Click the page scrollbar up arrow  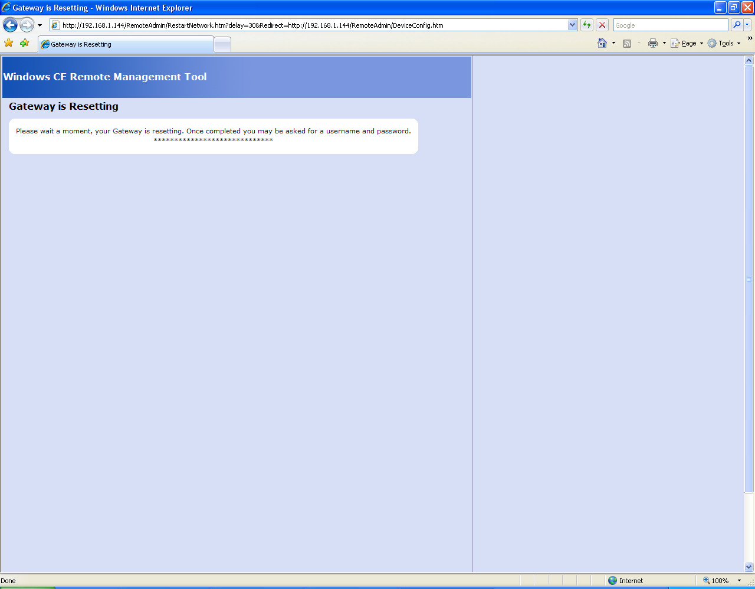(x=749, y=60)
